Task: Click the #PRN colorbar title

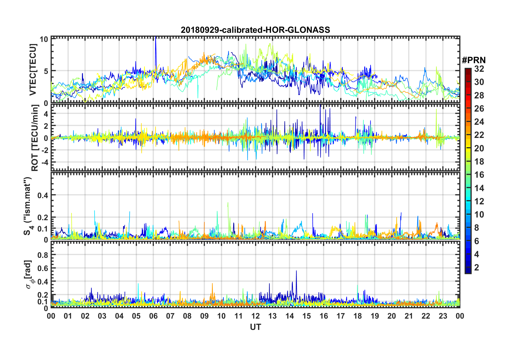Action: (473, 60)
